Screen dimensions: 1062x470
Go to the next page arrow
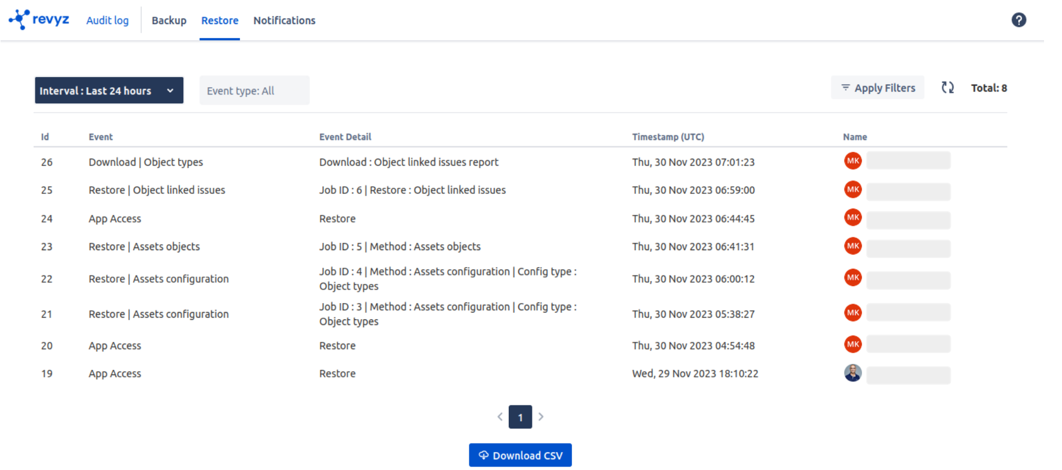click(541, 417)
